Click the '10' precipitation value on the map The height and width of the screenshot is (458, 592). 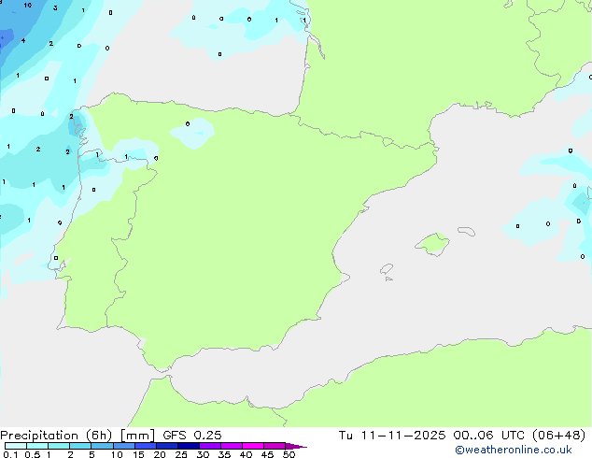(28, 6)
